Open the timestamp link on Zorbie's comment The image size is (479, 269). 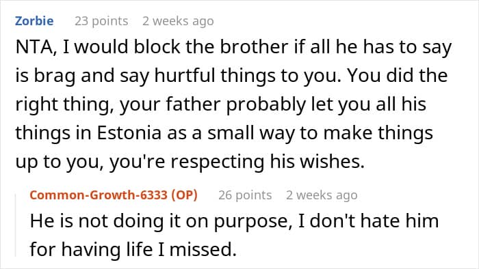click(x=178, y=21)
